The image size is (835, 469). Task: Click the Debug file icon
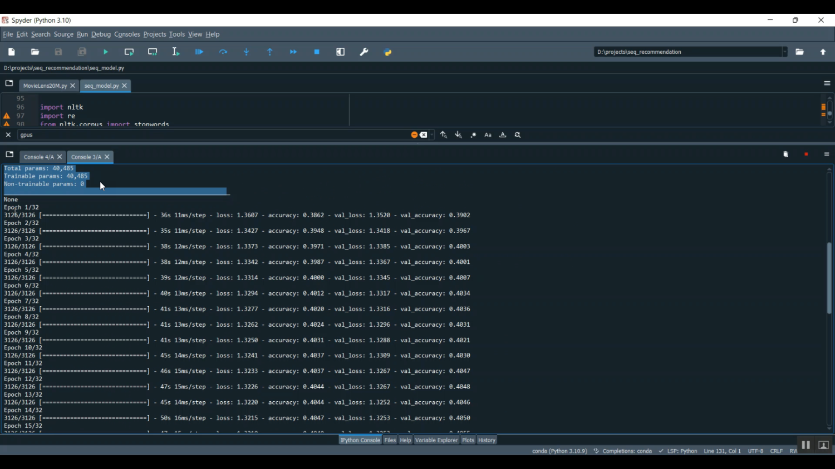coord(199,52)
